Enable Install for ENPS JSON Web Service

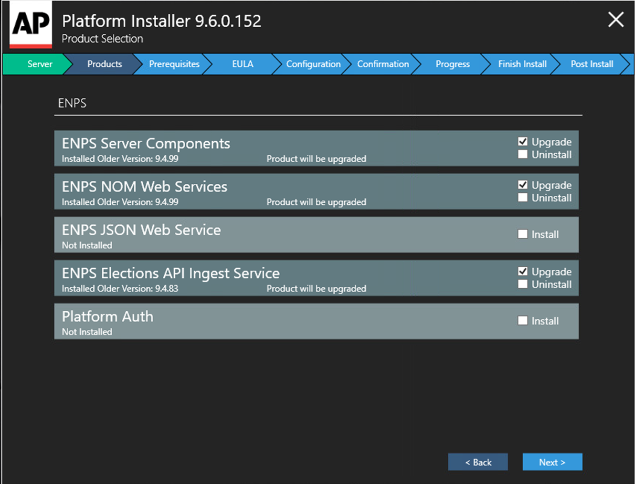(523, 234)
